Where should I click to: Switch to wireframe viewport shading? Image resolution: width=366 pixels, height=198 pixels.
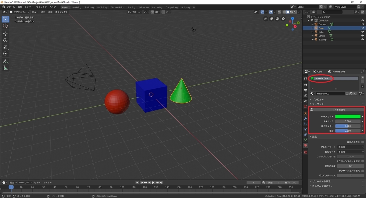[x=284, y=12]
